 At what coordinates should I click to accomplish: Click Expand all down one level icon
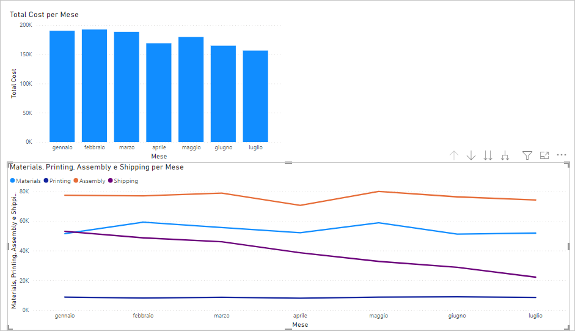505,155
